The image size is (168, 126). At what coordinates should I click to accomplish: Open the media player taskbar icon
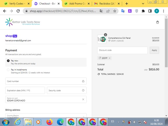(x=39, y=122)
